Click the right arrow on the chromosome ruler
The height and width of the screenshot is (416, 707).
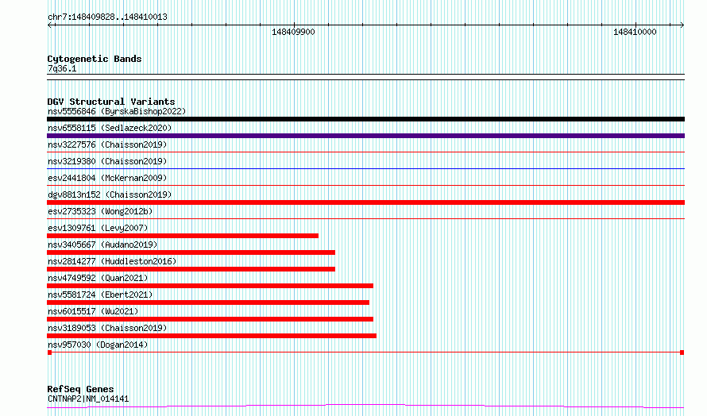click(682, 25)
